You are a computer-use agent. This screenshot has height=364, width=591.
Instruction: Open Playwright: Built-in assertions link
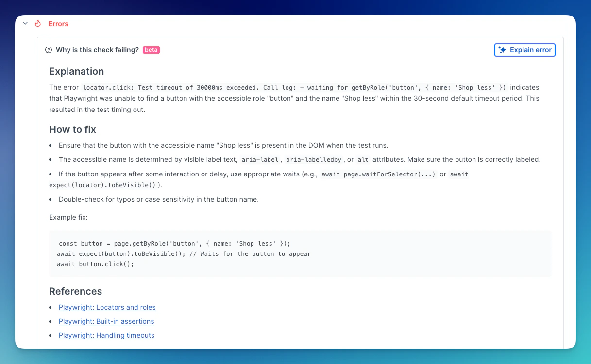click(x=106, y=321)
